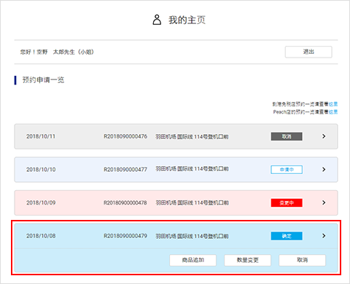Select the date 2018/10/08
This screenshot has width=350, height=284.
41,236
